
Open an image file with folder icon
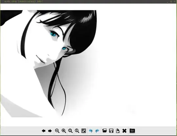pyautogui.click(x=105, y=131)
